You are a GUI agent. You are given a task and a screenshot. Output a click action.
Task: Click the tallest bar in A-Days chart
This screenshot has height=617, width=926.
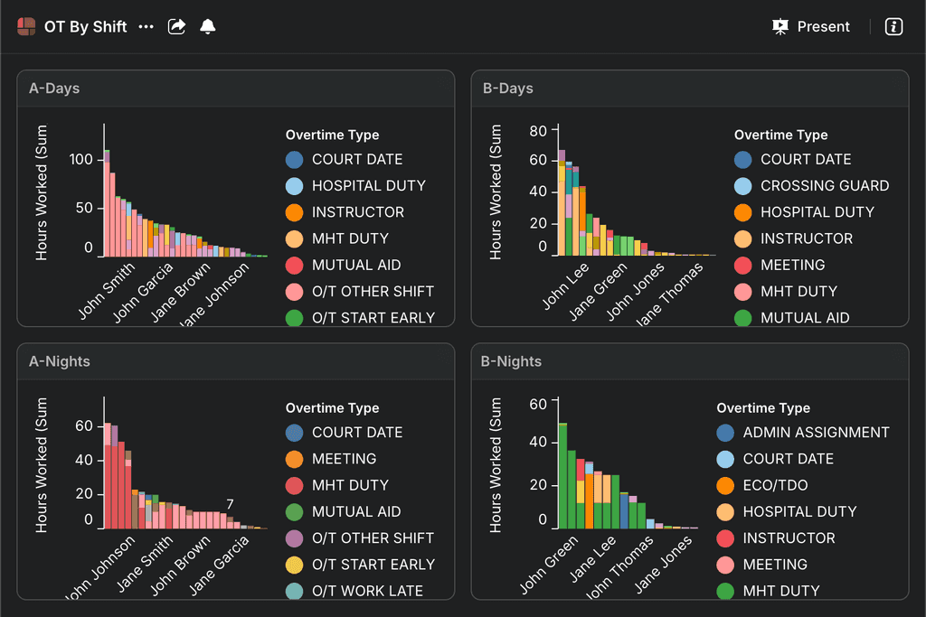(107, 208)
